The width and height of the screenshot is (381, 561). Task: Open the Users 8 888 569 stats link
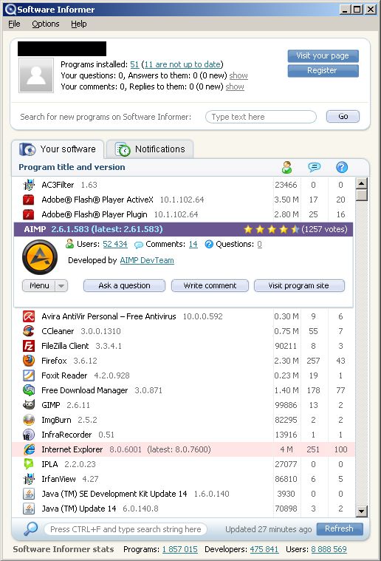[329, 549]
